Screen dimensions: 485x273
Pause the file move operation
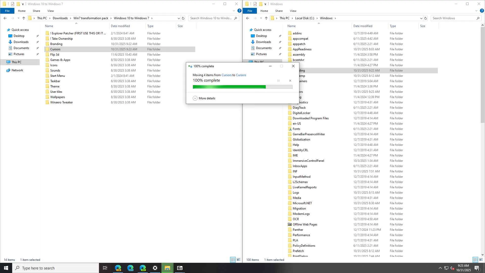[278, 81]
